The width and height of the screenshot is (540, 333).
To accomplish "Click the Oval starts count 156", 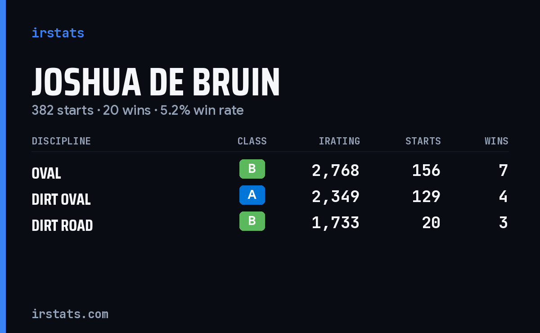I will tap(426, 171).
